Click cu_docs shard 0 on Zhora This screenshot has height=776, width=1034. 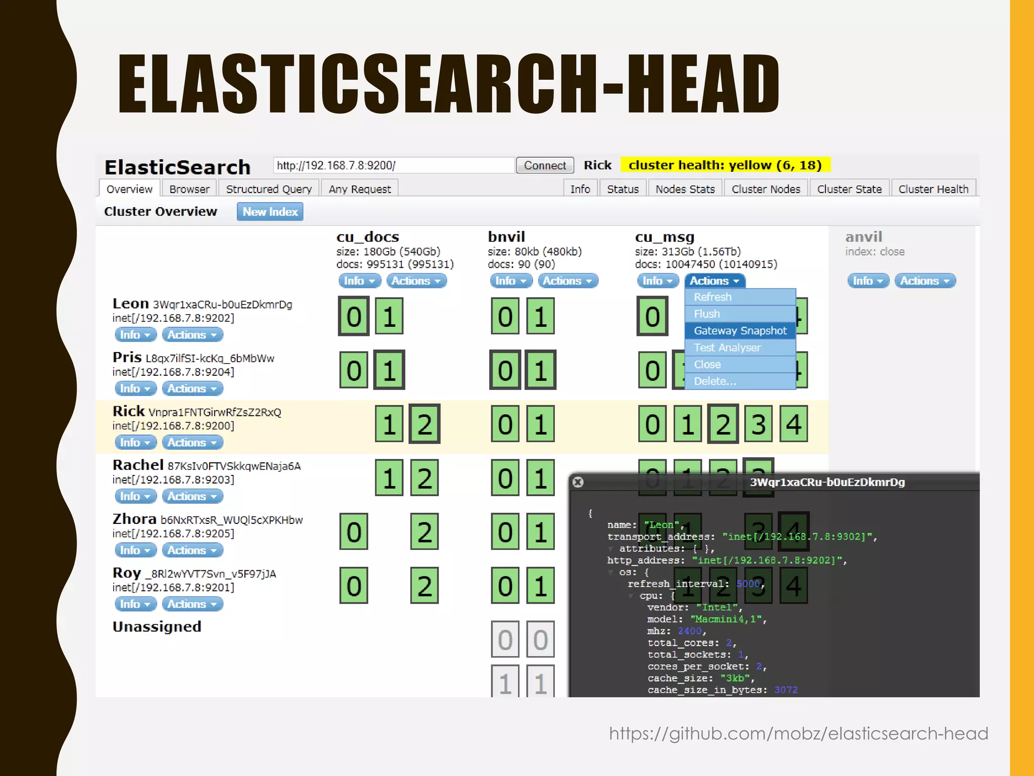click(x=354, y=532)
